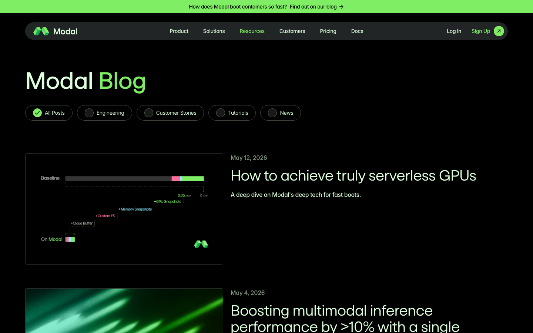The height and width of the screenshot is (333, 533).
Task: Click the arrow after the banner blog link
Action: tap(341, 7)
